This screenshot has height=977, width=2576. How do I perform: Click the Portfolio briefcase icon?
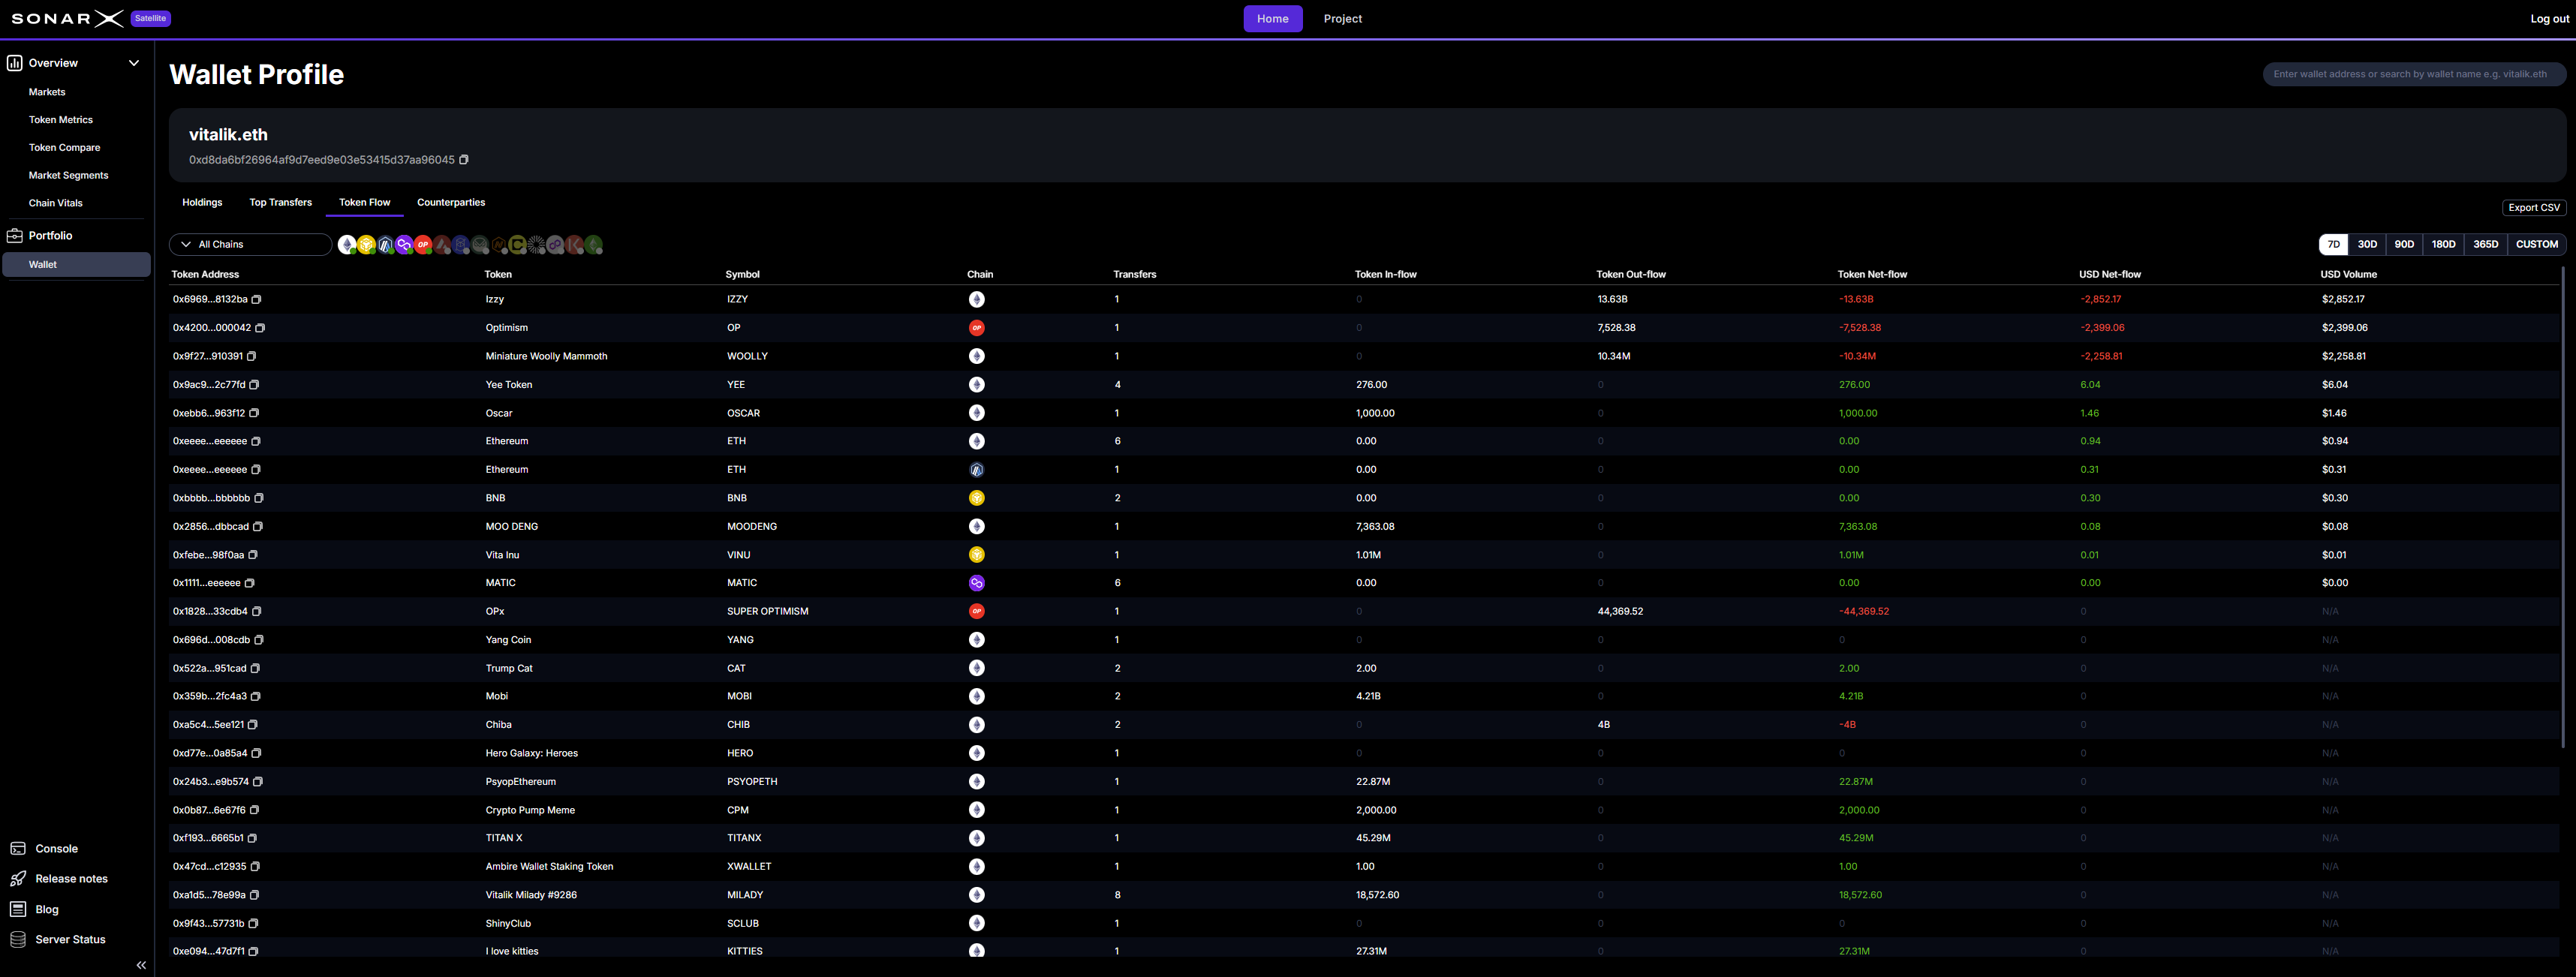tap(15, 235)
